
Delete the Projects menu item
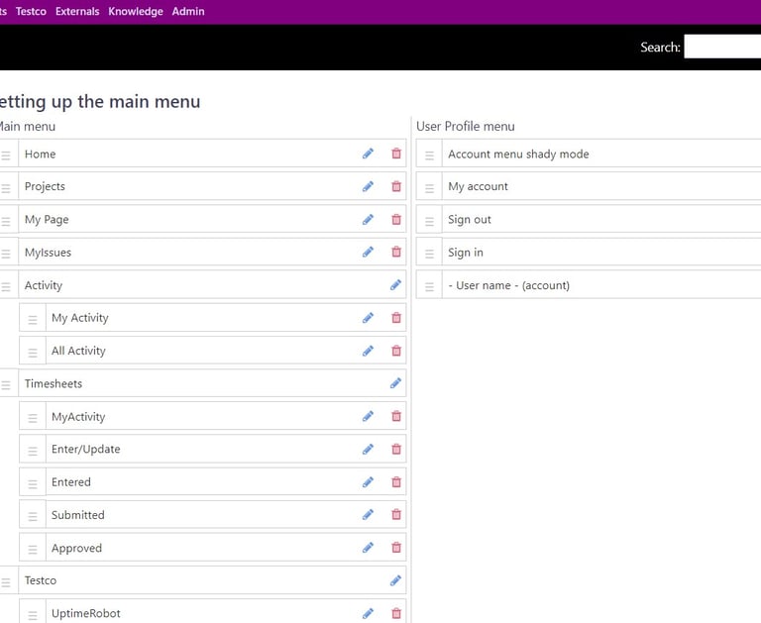point(396,186)
